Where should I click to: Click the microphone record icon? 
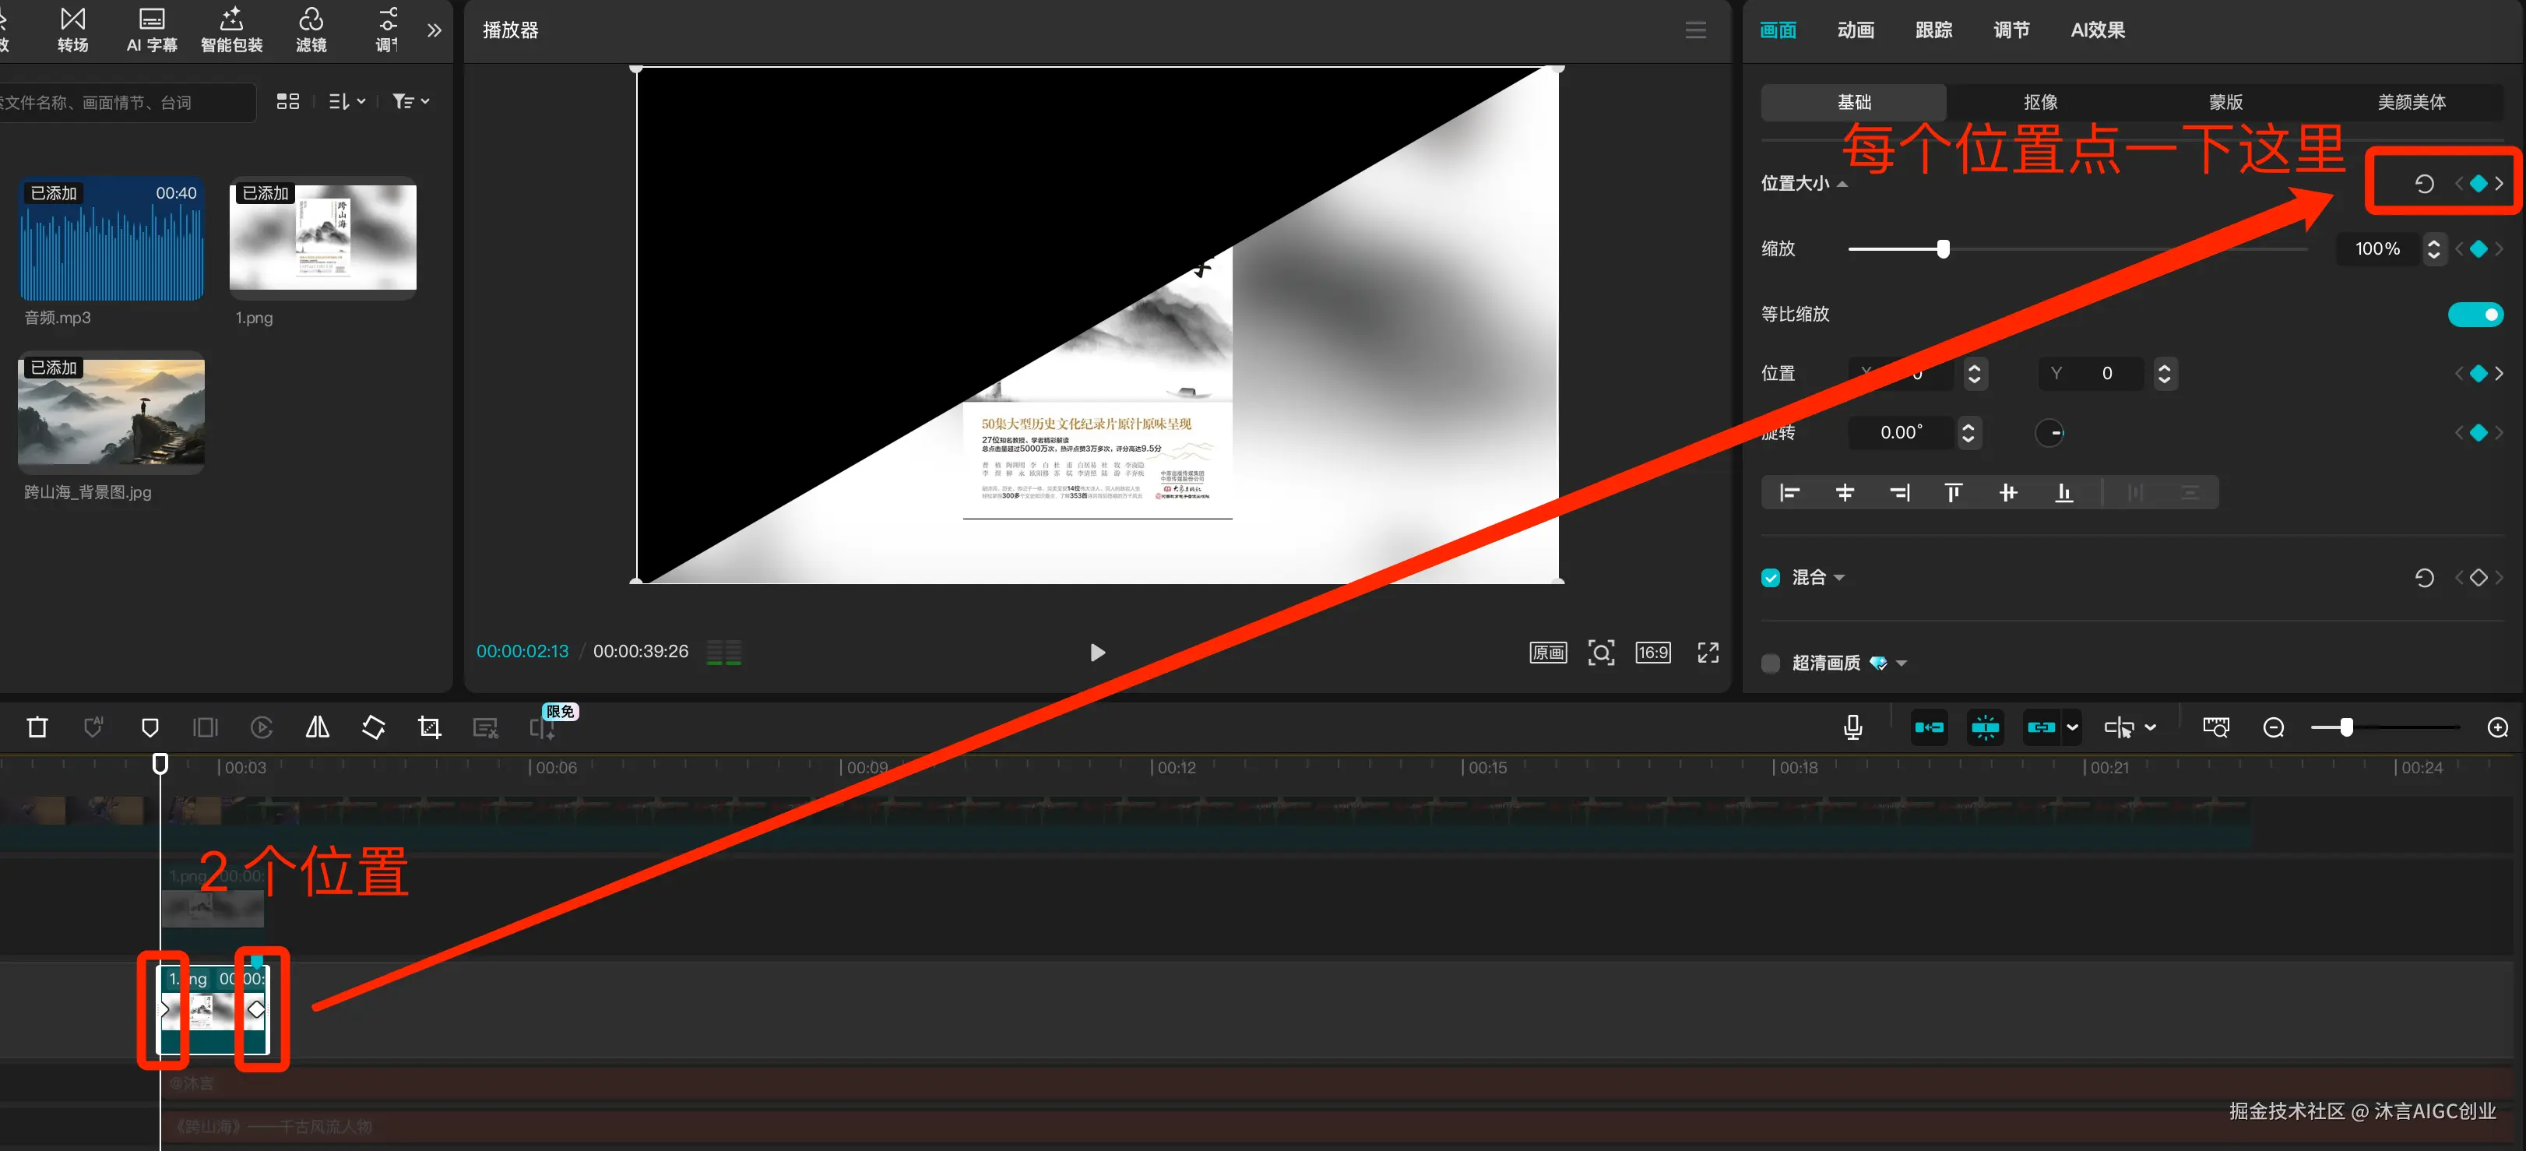(x=1852, y=727)
